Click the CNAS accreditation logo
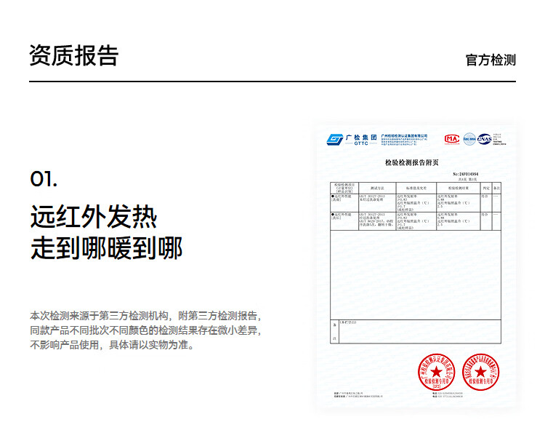The width and height of the screenshot is (545, 433). [x=485, y=138]
